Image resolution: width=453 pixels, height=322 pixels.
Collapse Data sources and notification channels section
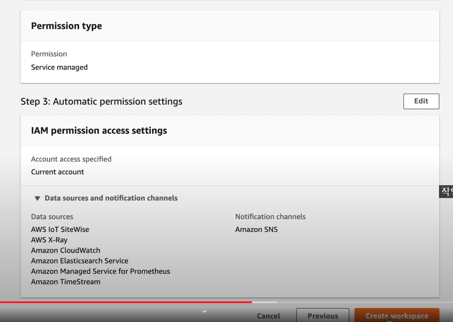click(x=106, y=198)
